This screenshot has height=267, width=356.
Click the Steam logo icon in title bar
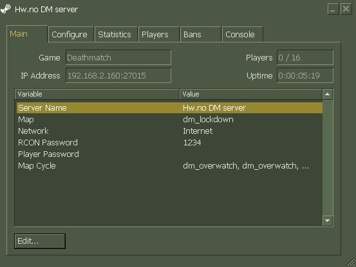(5, 9)
